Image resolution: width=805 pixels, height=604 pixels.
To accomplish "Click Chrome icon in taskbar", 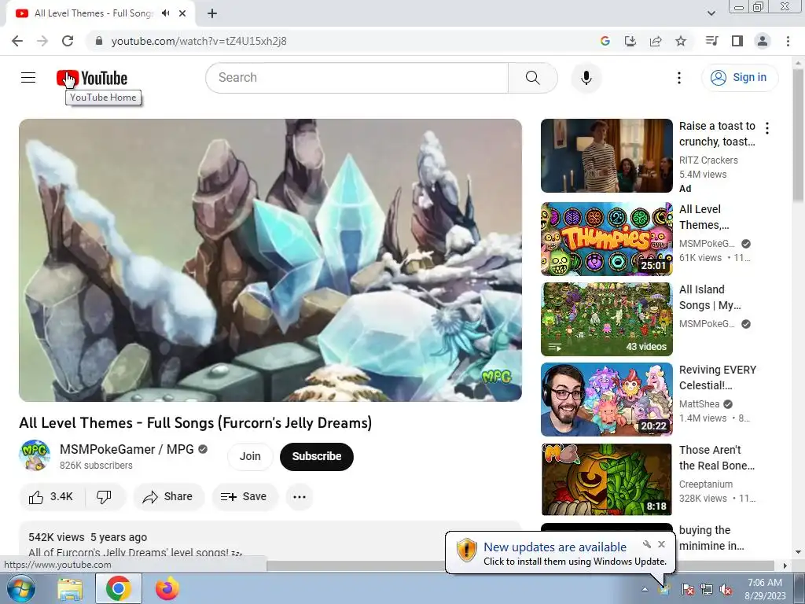I will [118, 588].
